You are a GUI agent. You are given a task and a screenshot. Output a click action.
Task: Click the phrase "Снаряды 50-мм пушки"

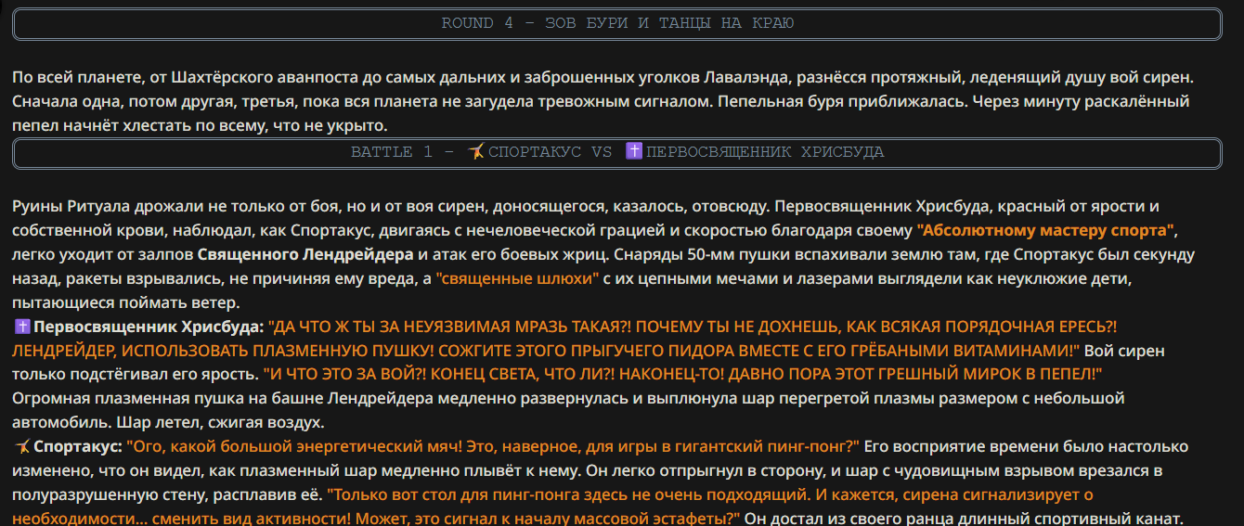point(703,254)
